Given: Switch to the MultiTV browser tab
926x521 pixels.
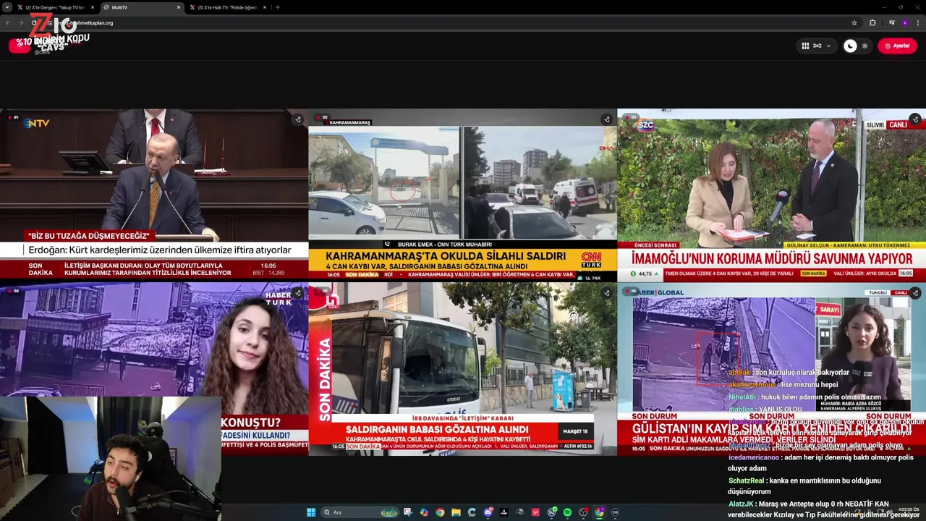Looking at the screenshot, I should pos(142,7).
